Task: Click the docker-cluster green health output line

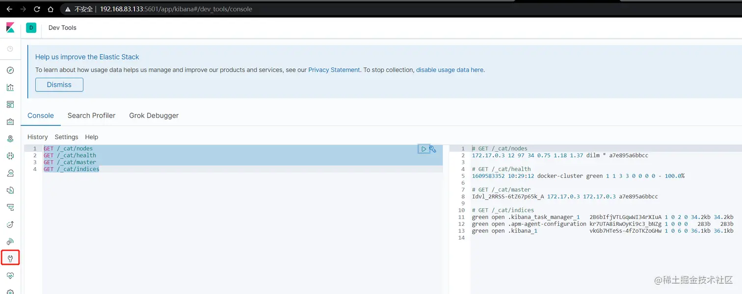Action: [x=578, y=176]
